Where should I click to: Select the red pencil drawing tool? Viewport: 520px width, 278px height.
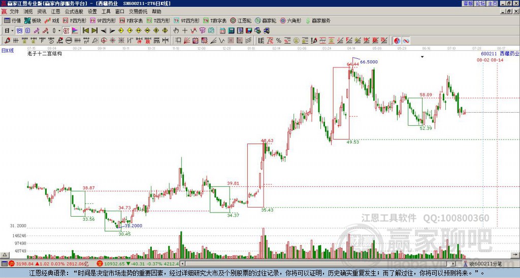coord(7,41)
